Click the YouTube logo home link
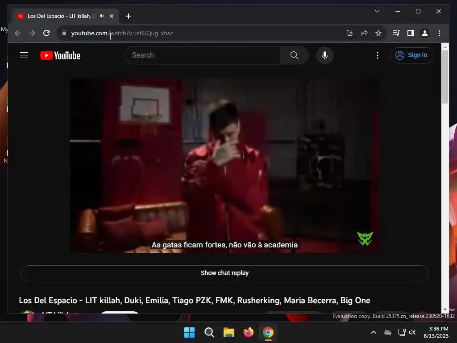Image resolution: width=457 pixels, height=343 pixels. [x=60, y=55]
